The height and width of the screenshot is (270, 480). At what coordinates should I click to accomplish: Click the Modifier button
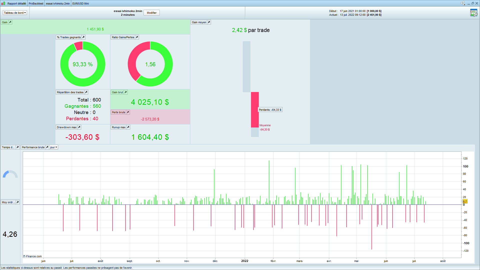[151, 13]
